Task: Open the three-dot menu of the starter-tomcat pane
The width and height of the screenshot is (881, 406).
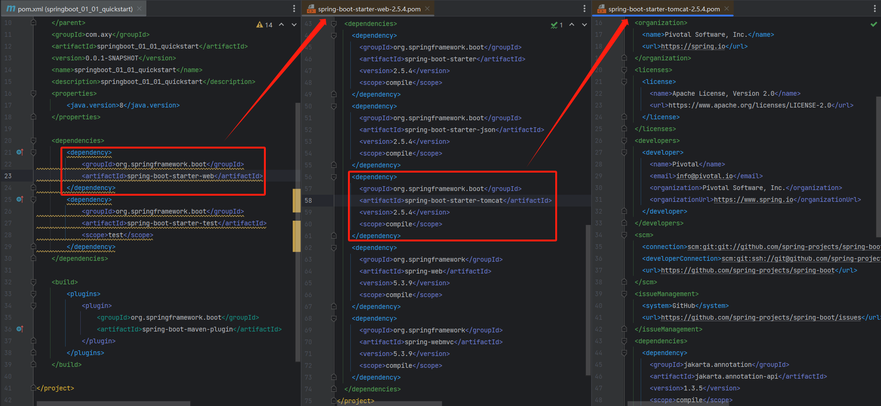Action: click(875, 8)
